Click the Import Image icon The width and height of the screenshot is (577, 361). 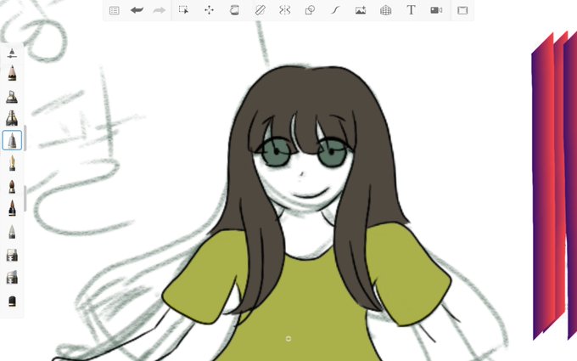point(361,10)
